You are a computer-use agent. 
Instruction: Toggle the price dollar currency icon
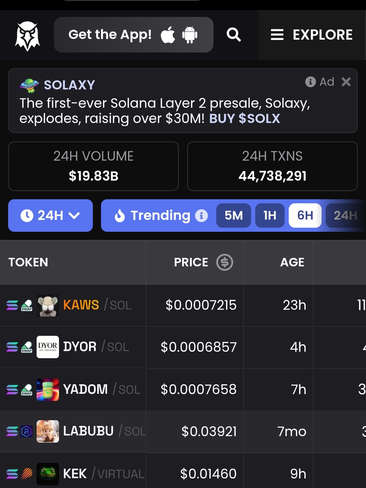coord(225,262)
